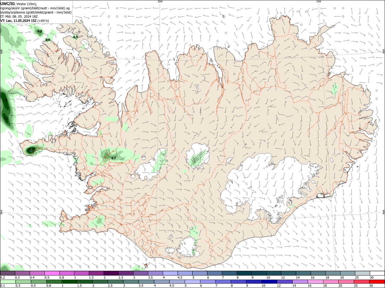
Task: Select the bright red swatch labeled 30 in lower legend
Action: 377,282
